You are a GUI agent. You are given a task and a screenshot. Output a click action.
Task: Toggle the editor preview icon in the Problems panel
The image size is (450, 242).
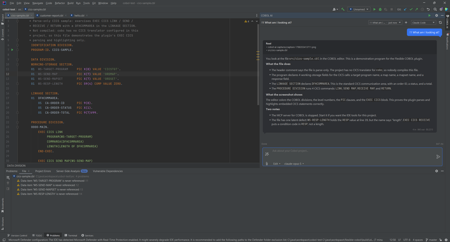click(8, 189)
